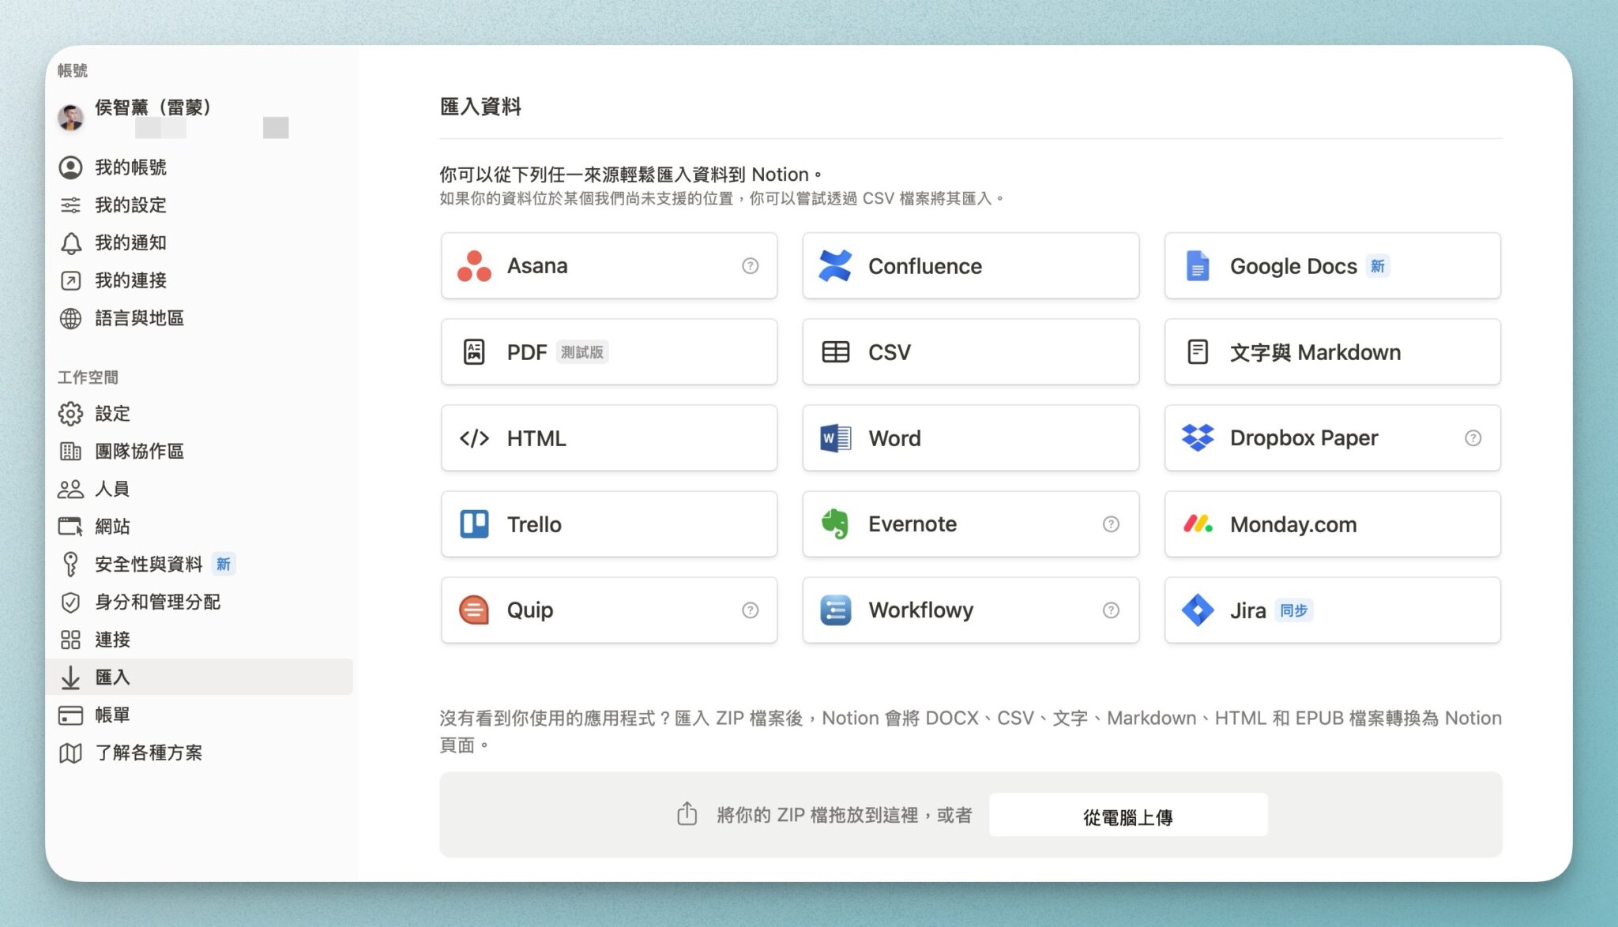This screenshot has height=927, width=1618.
Task: Click the question mark next to Evernote
Action: pyautogui.click(x=1111, y=524)
